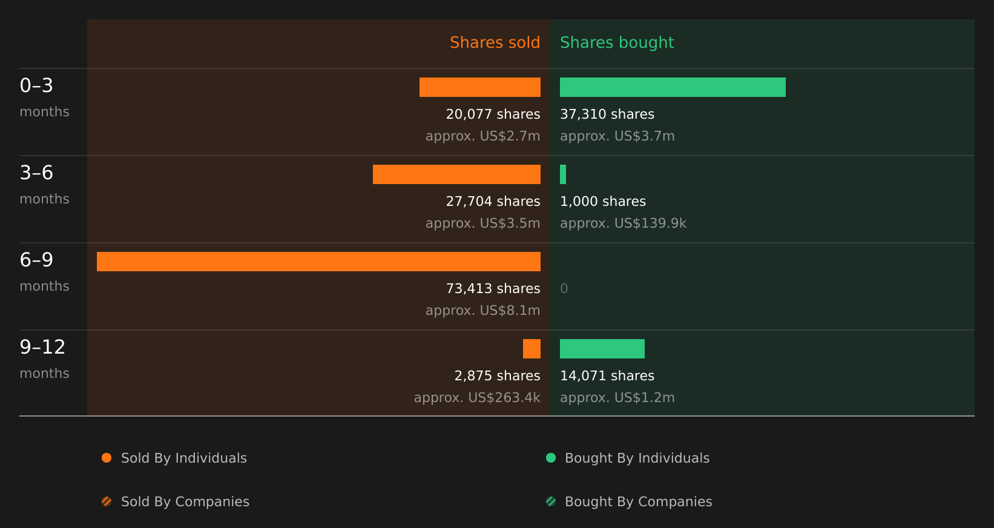The image size is (994, 528).
Task: Click the 3–6 months orange sold bar
Action: [456, 174]
